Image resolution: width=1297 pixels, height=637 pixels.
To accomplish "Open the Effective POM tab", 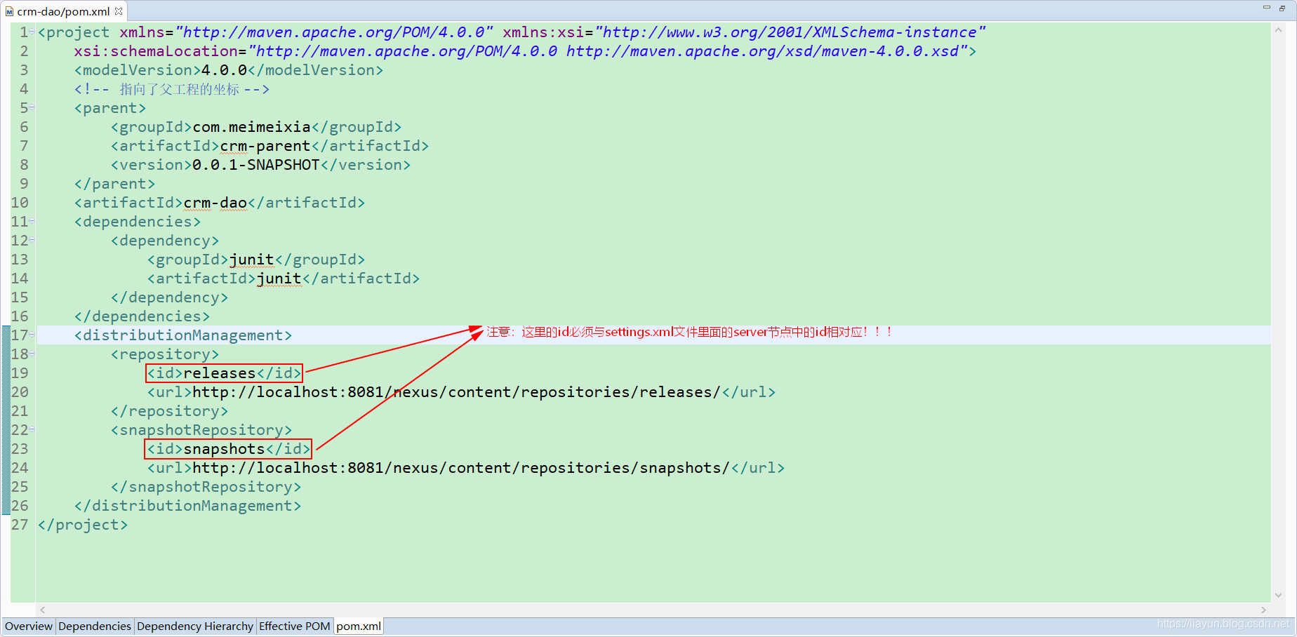I will 295,626.
